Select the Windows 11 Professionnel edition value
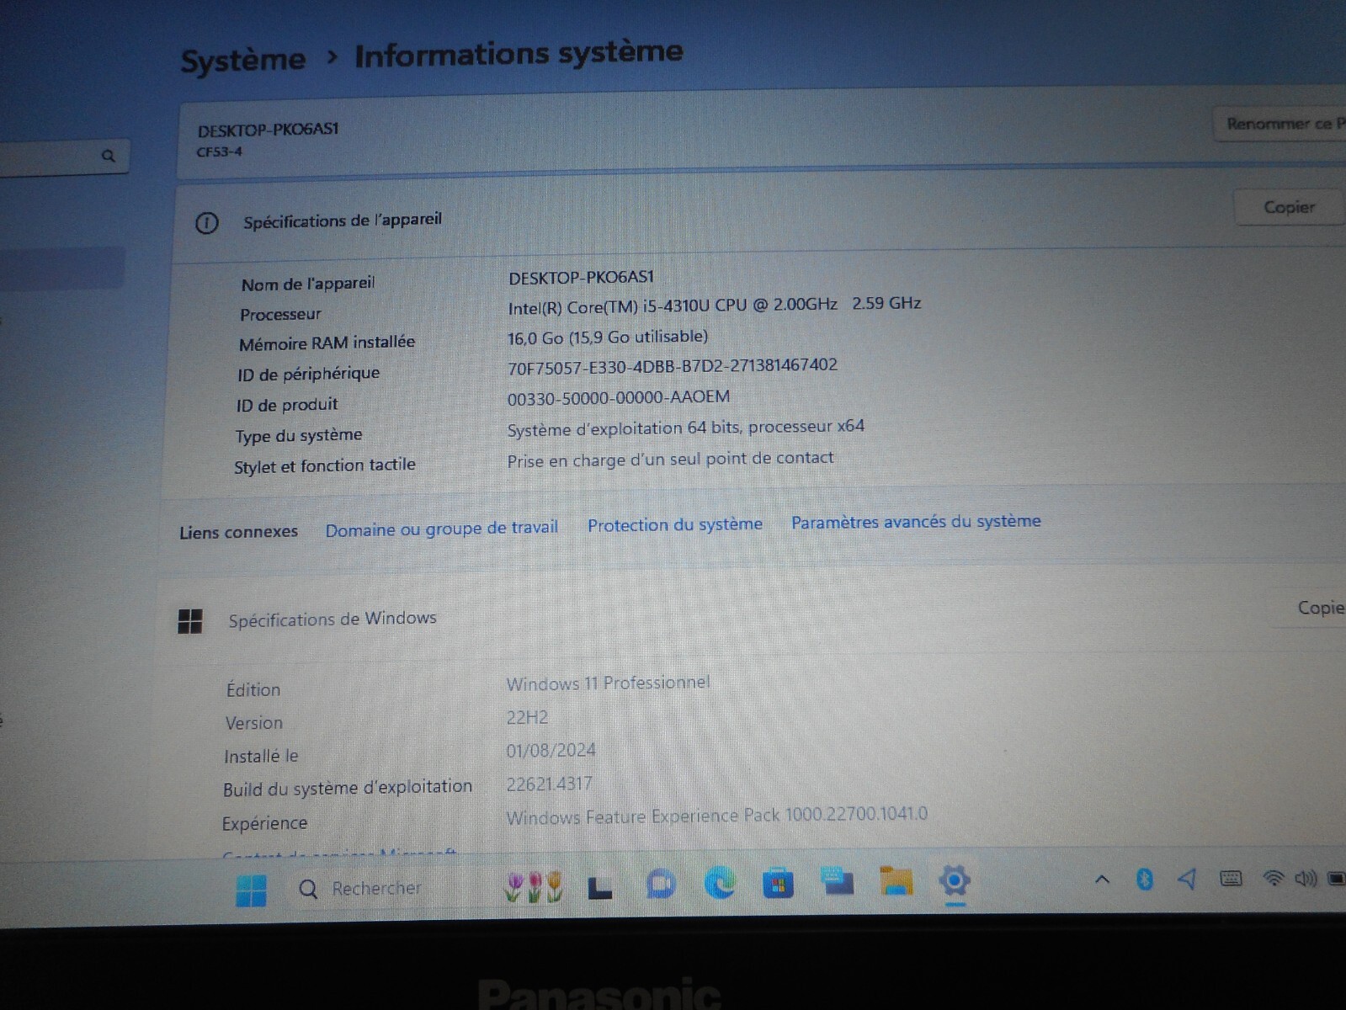The image size is (1346, 1010). click(x=608, y=683)
